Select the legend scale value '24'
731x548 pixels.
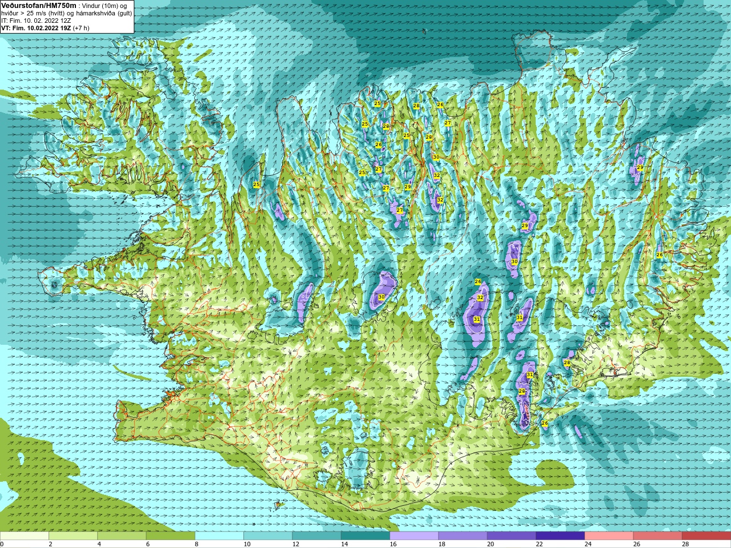pyautogui.click(x=588, y=545)
